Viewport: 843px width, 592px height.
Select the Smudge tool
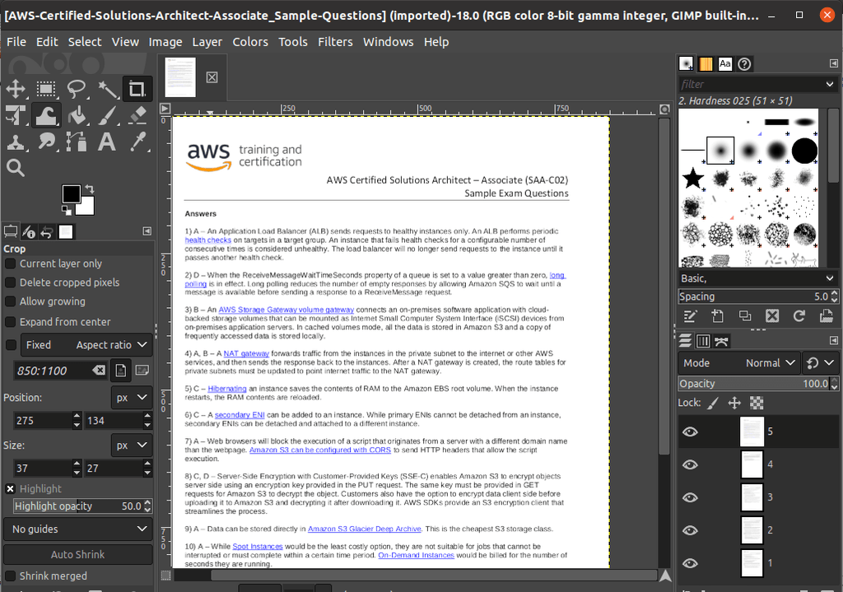(x=46, y=142)
